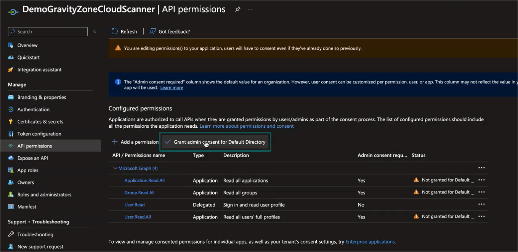
Task: Open the Manifest editor
Action: (x=26, y=207)
